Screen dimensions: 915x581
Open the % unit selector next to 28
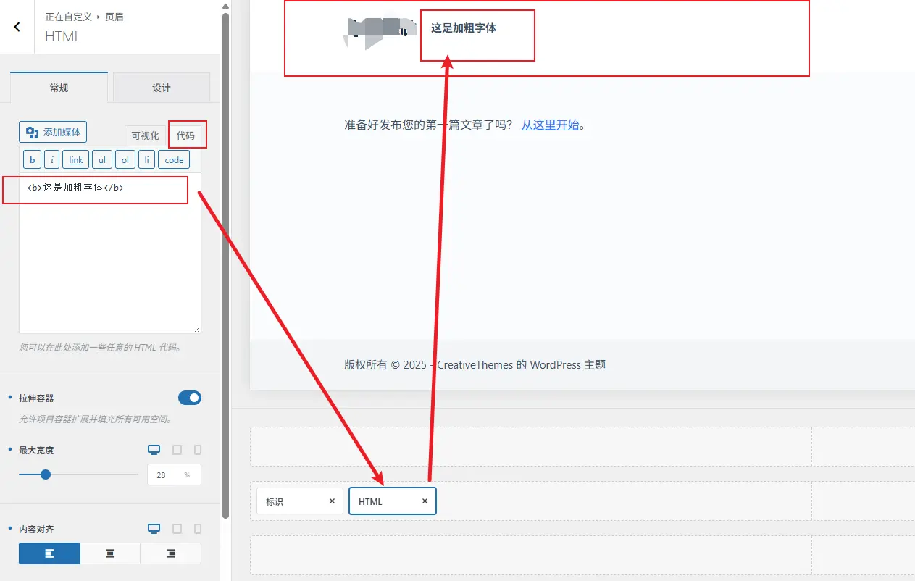pos(186,475)
